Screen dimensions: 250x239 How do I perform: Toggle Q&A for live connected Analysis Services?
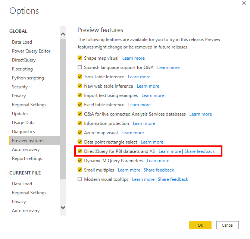tap(80, 114)
